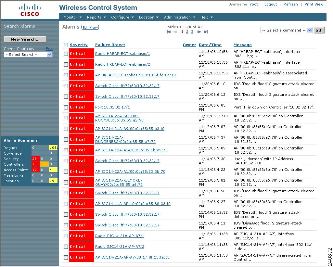Open AP HREAP-ECT-sabhasin/00:13:5f:fa:8e:10 failure object
Screen dimensions: 333x267
(135, 75)
